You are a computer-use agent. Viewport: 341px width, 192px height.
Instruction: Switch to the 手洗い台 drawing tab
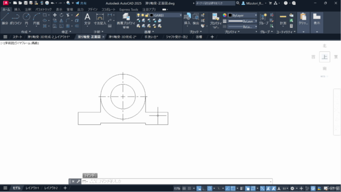pos(151,37)
